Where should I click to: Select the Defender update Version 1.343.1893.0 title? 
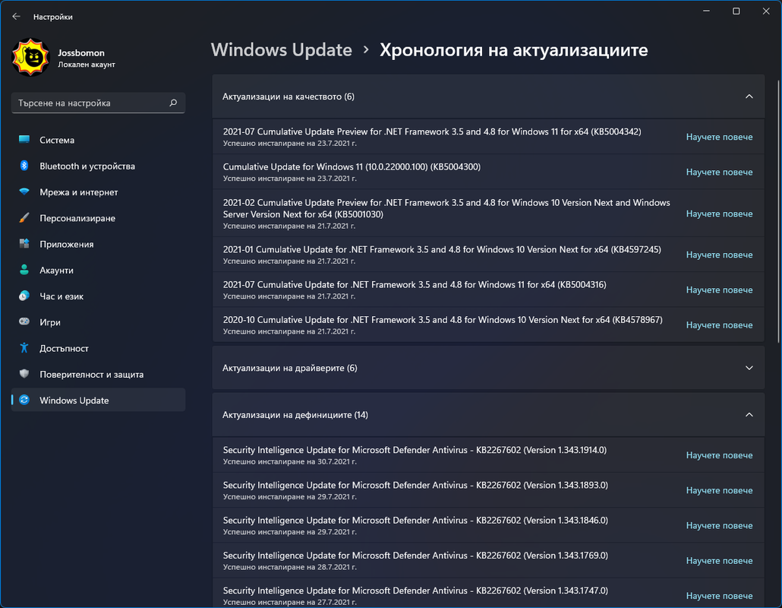click(x=415, y=485)
